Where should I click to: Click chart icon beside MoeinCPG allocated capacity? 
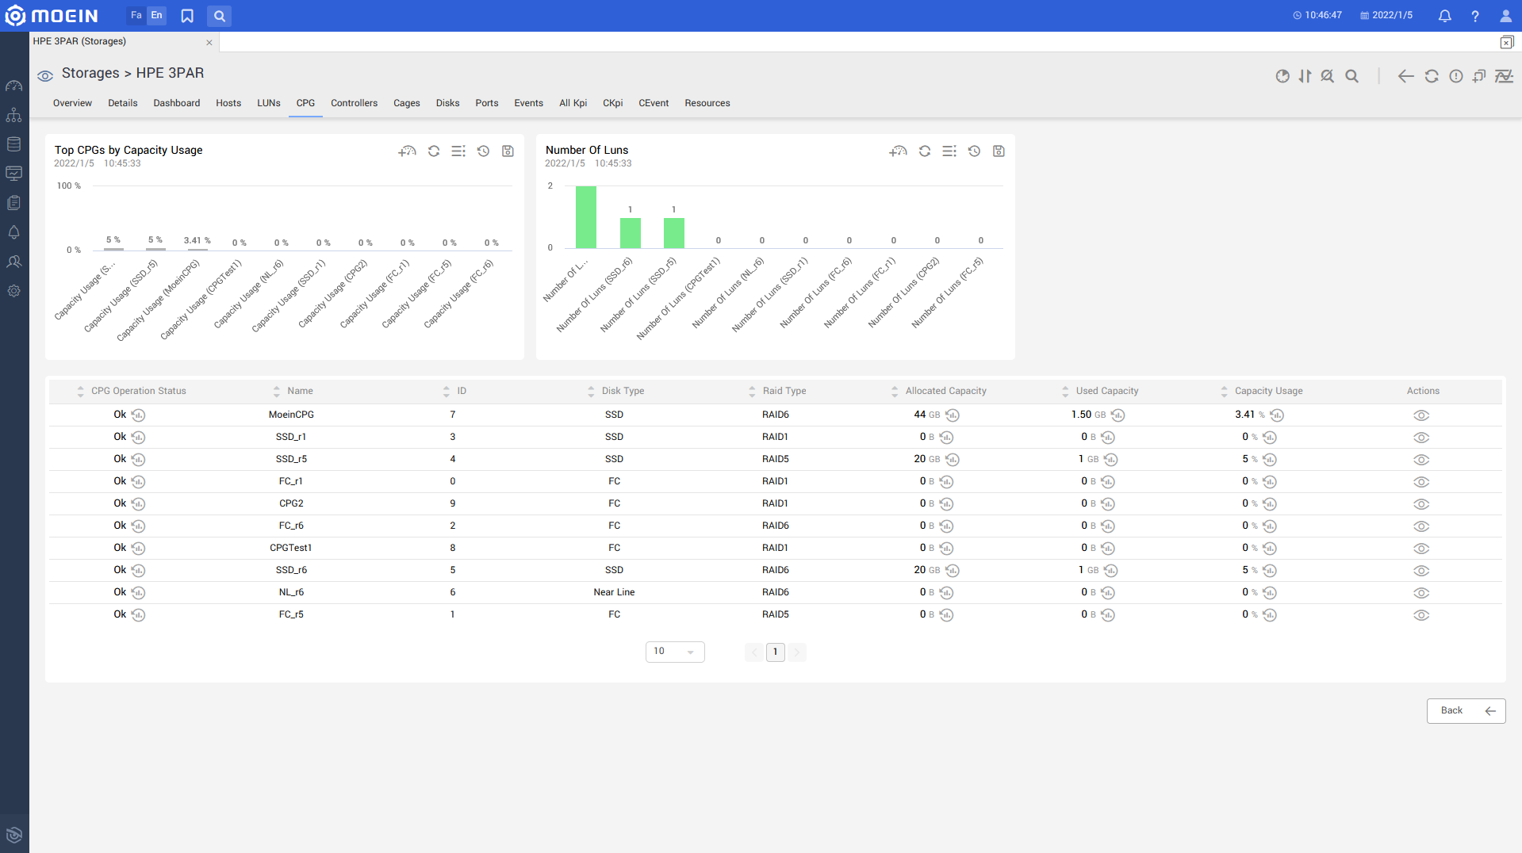click(x=953, y=415)
